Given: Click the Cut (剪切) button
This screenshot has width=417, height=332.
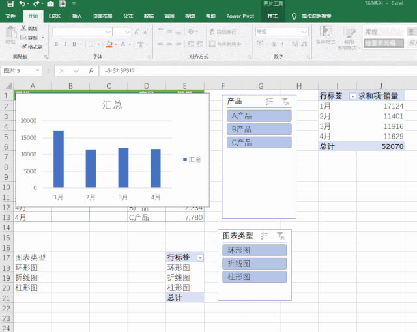Looking at the screenshot, I should click(x=29, y=29).
